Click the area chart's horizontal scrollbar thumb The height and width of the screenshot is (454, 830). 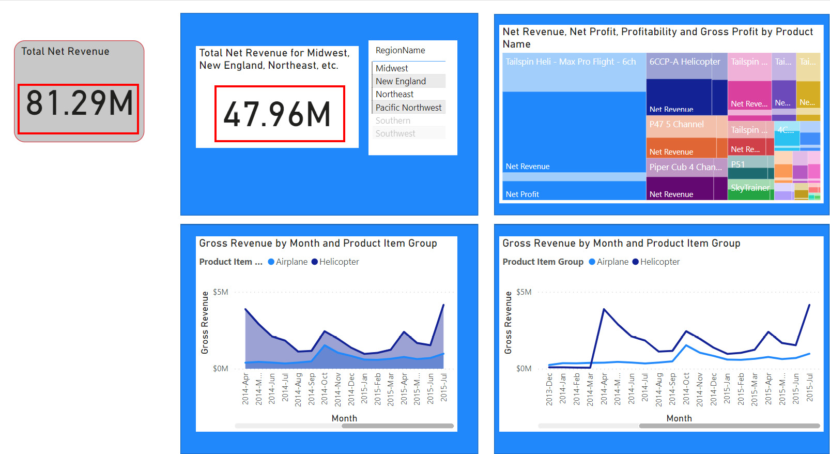[397, 426]
